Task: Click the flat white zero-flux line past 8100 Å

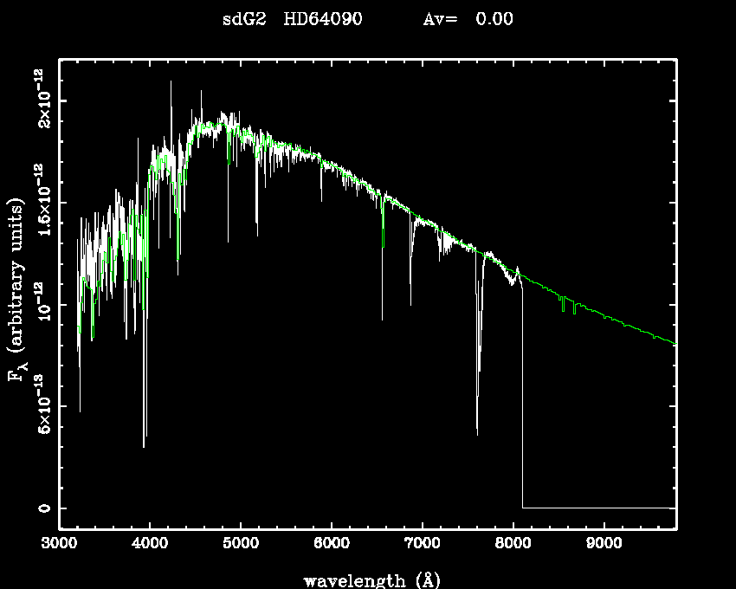Action: pos(597,508)
